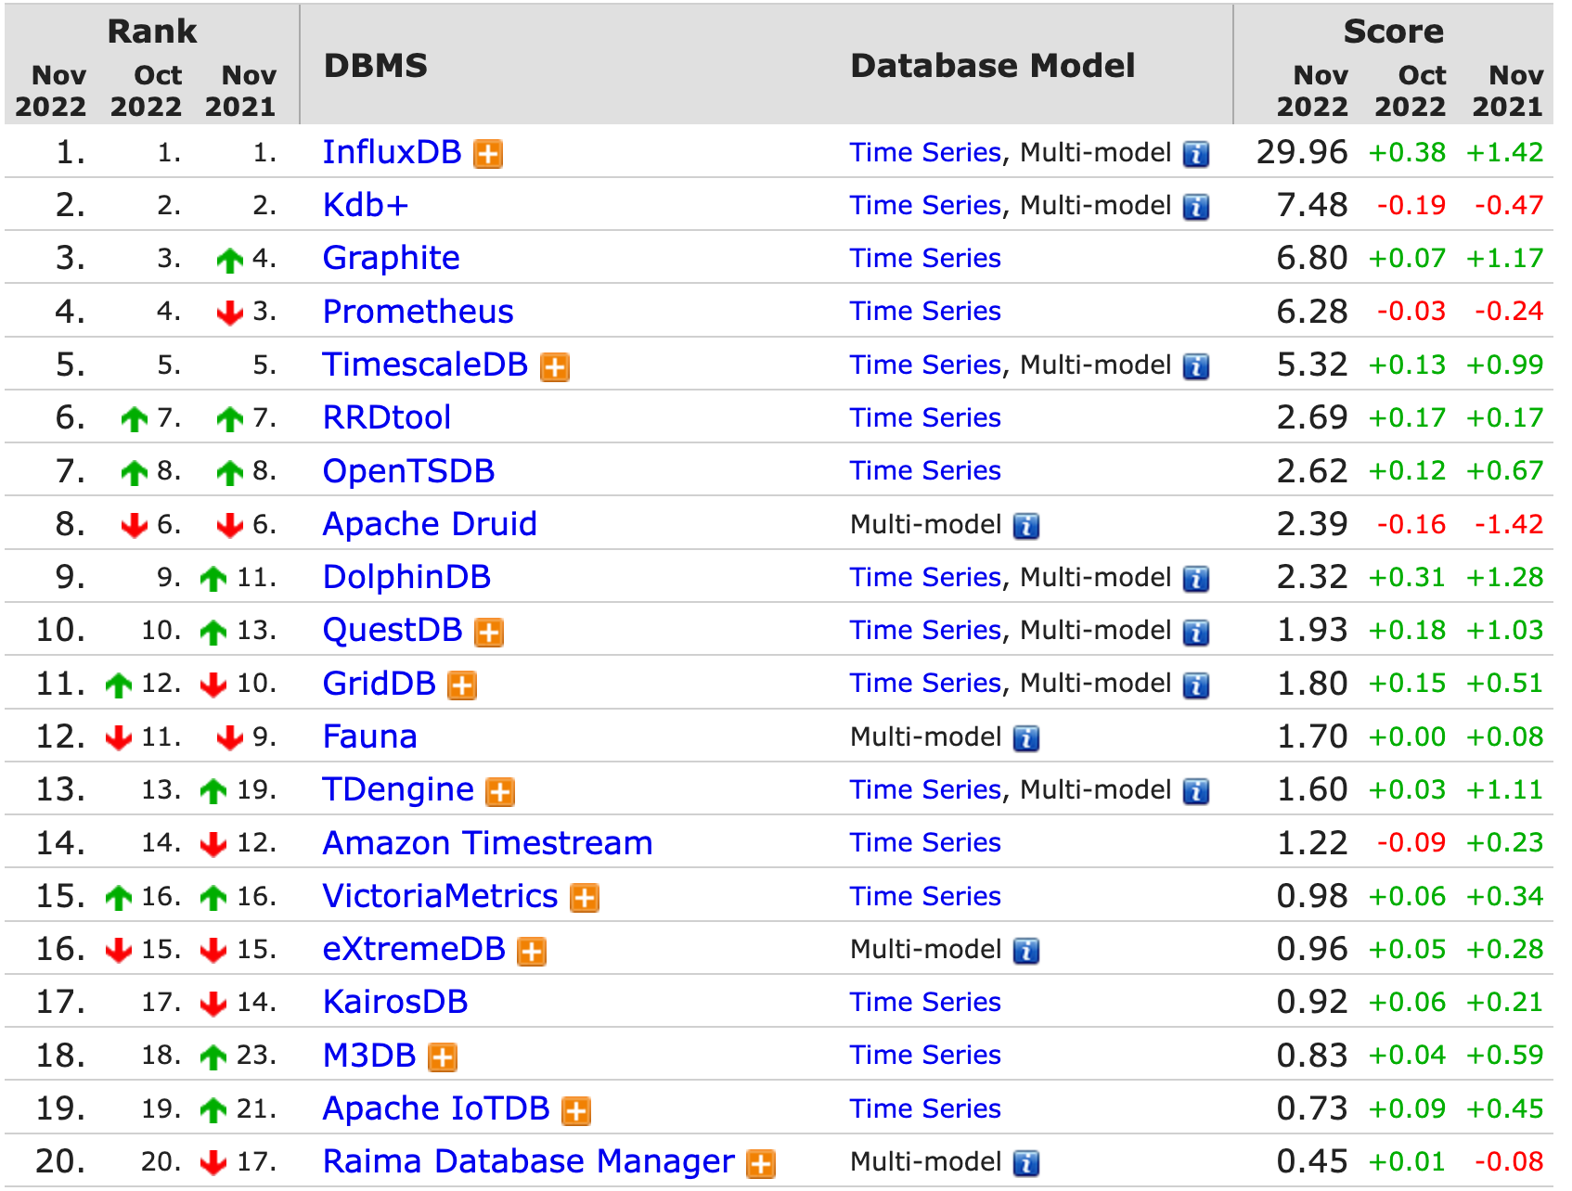
Task: Click the orange plus icon beside GridDB
Action: pyautogui.click(x=462, y=685)
